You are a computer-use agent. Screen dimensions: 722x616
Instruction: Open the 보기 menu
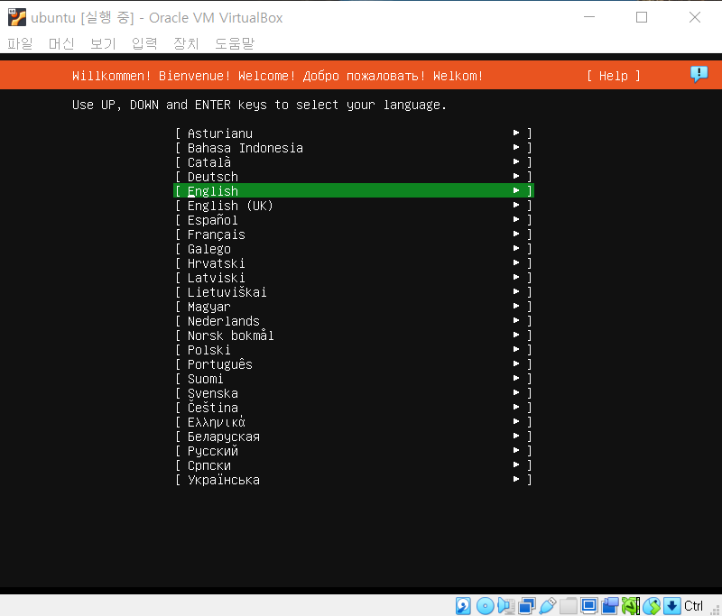coord(103,43)
